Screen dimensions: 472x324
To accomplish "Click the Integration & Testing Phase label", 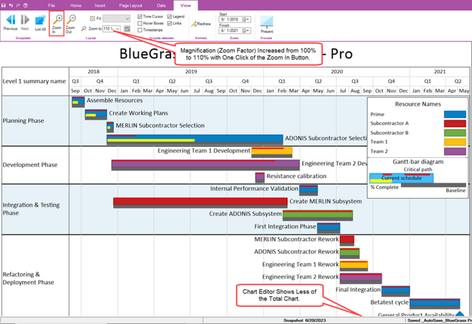I will coord(31,209).
